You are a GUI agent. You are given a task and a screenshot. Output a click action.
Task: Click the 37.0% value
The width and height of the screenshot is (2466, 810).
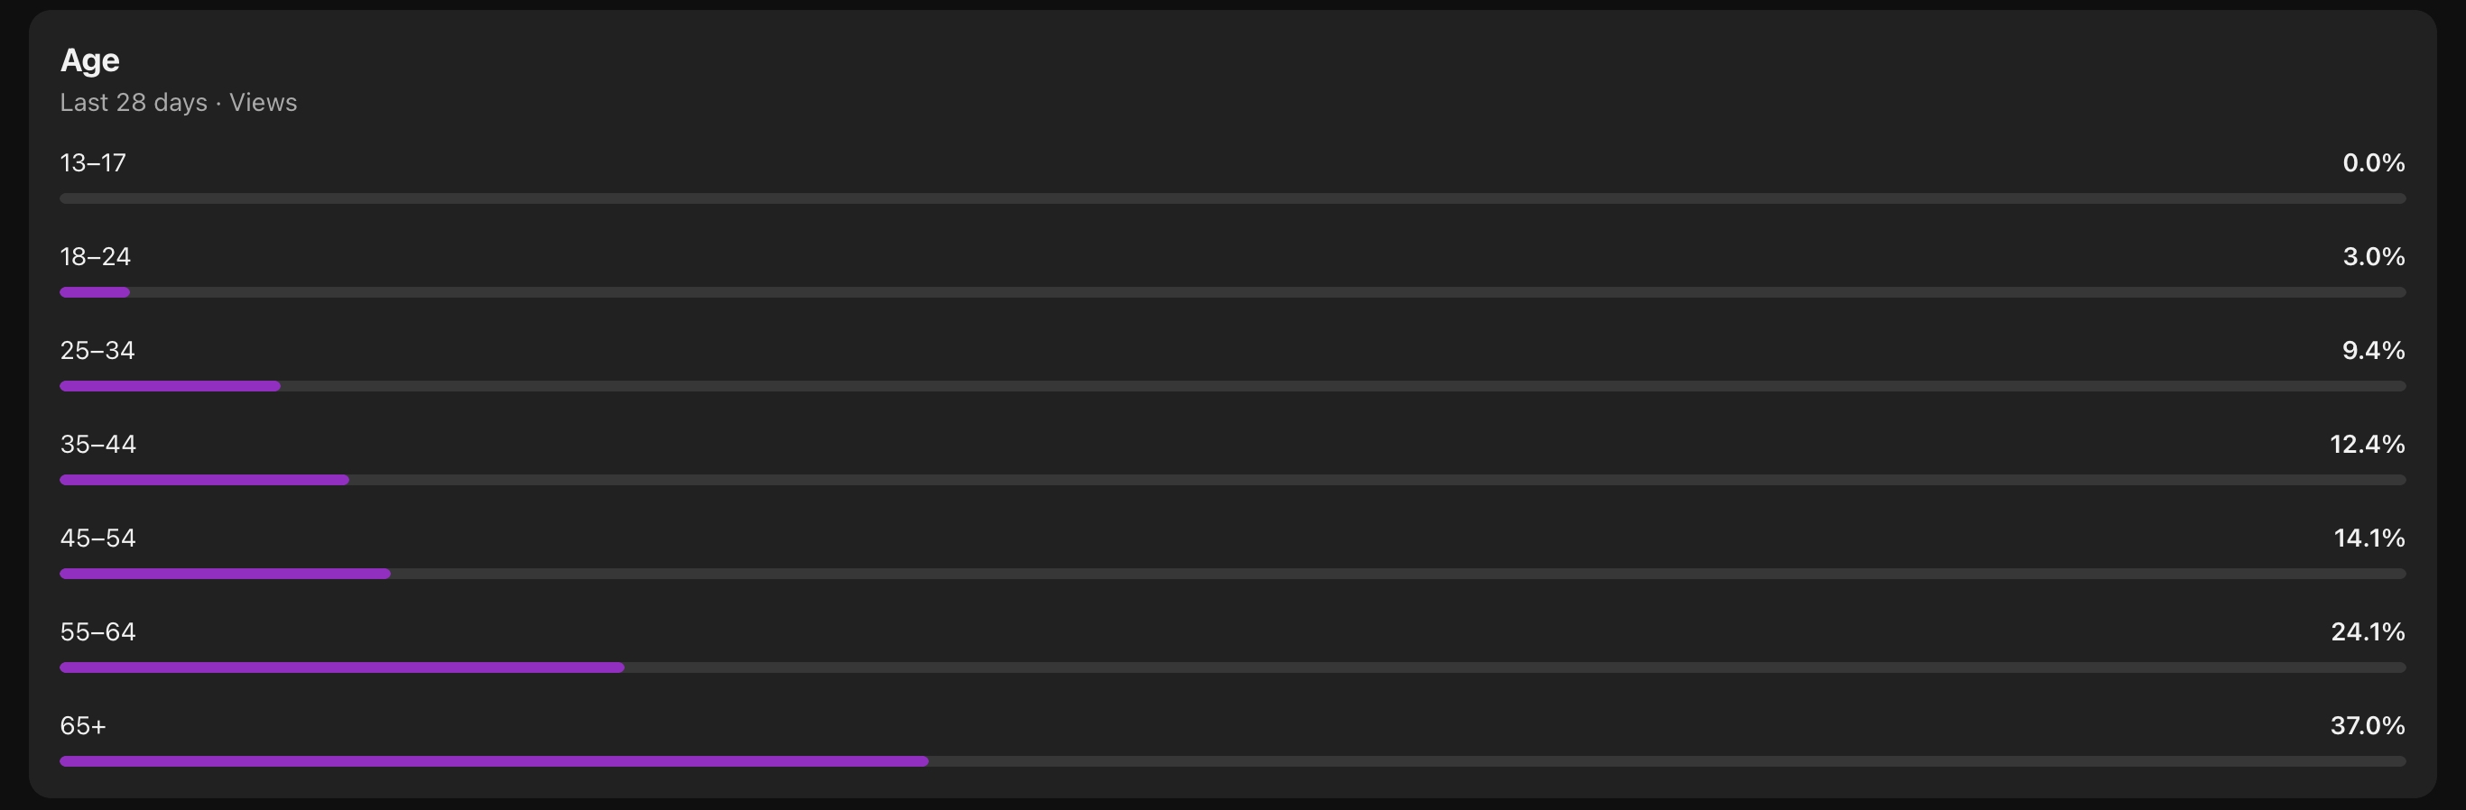(2368, 725)
